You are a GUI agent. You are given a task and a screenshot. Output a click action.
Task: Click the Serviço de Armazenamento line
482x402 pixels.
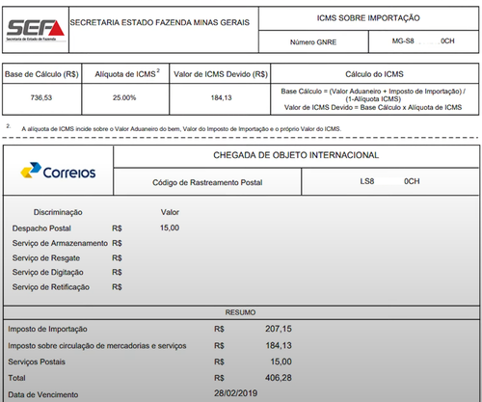[67, 243]
